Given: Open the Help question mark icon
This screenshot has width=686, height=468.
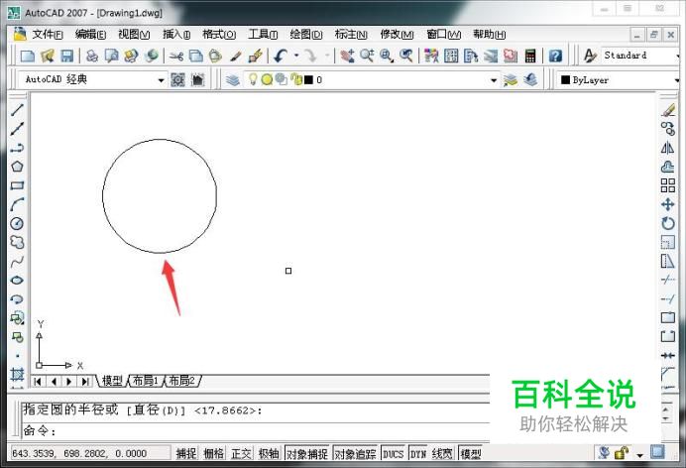Looking at the screenshot, I should 555,56.
